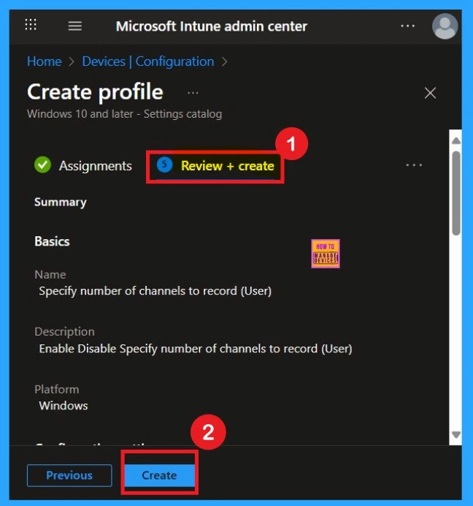
Task: Click the scrollbar up arrow
Action: [x=456, y=140]
